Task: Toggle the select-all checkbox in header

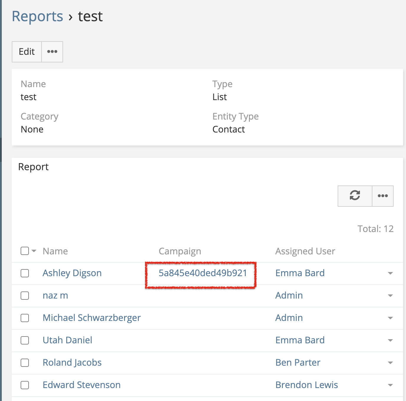Action: click(25, 251)
